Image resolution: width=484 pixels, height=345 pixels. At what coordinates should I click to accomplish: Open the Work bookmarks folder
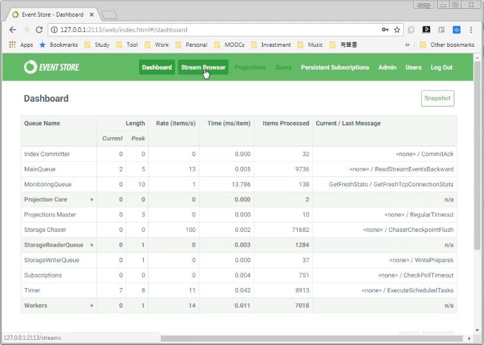click(156, 45)
